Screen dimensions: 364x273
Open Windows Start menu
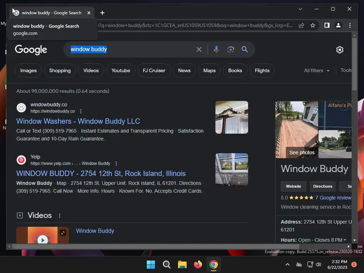pos(151,264)
